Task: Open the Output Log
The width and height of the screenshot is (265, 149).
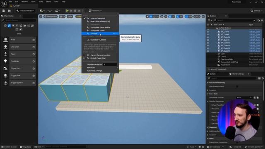Action: pos(26,147)
